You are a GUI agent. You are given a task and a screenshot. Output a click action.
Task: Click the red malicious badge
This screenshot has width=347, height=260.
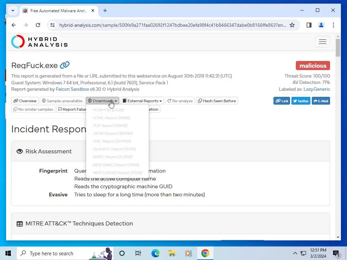click(x=313, y=66)
